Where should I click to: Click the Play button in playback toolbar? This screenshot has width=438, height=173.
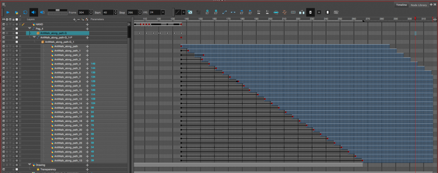(x=8, y=13)
